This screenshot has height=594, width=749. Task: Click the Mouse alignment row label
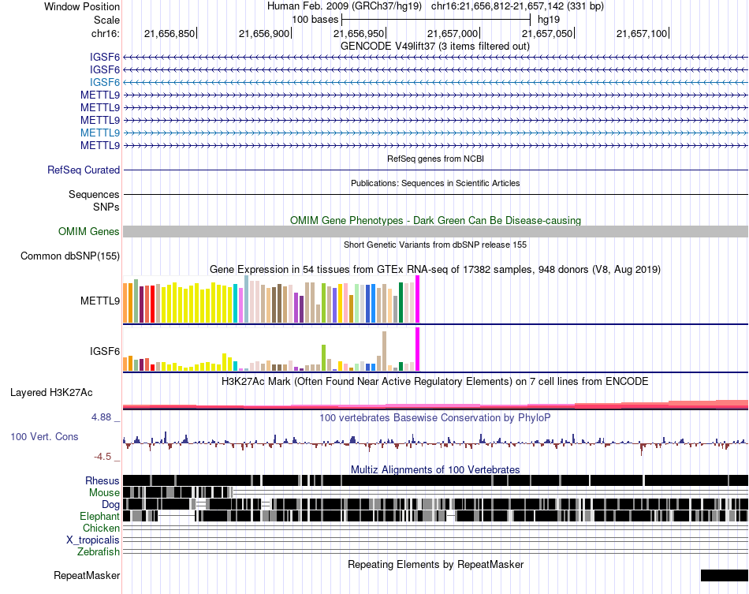[x=104, y=493]
